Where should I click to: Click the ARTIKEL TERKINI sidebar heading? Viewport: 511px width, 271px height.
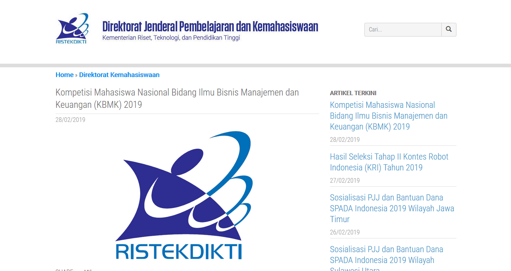pyautogui.click(x=353, y=93)
